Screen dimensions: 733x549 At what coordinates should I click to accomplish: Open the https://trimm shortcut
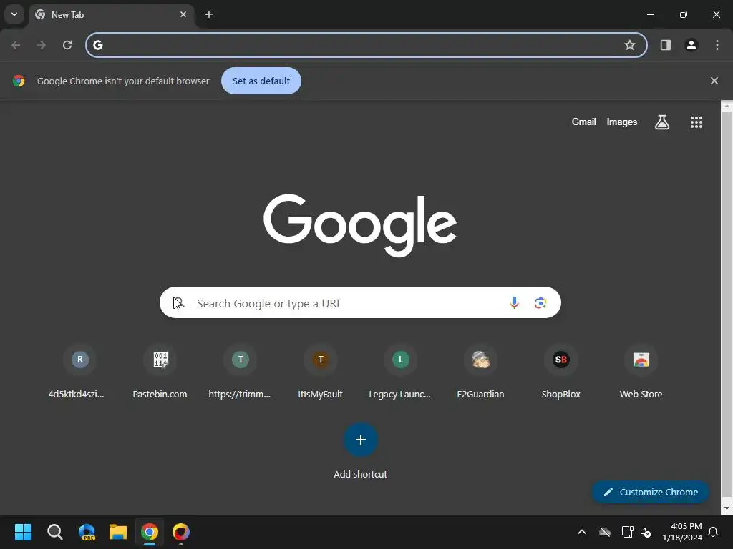240,372
